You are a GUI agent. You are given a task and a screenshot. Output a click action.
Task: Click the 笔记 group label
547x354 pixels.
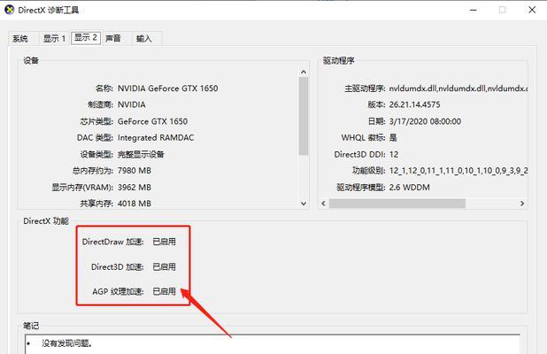click(x=31, y=326)
